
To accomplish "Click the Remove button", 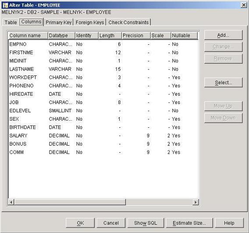I will pyautogui.click(x=223, y=58).
